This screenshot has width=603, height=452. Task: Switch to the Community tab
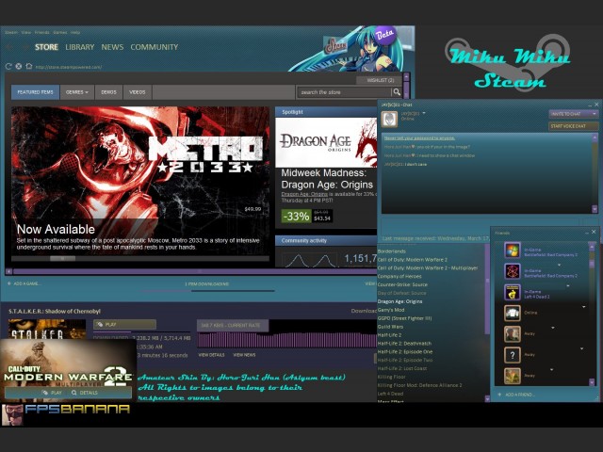pos(154,47)
